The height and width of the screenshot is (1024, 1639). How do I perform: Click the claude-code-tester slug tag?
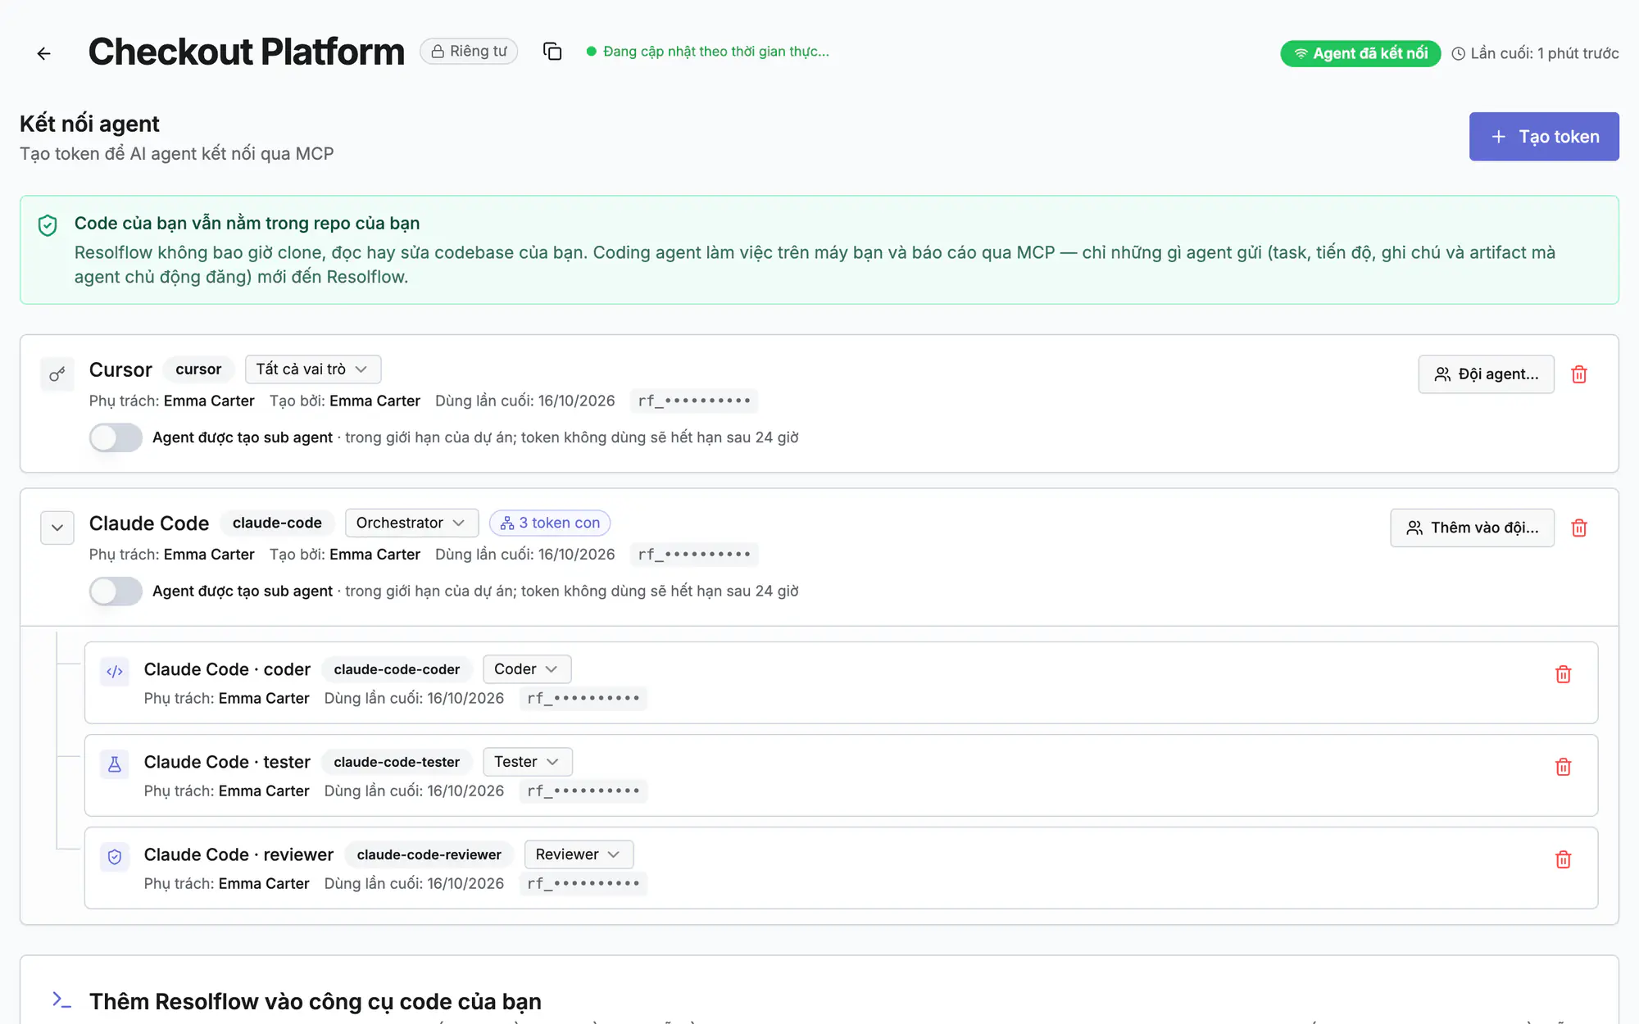397,762
